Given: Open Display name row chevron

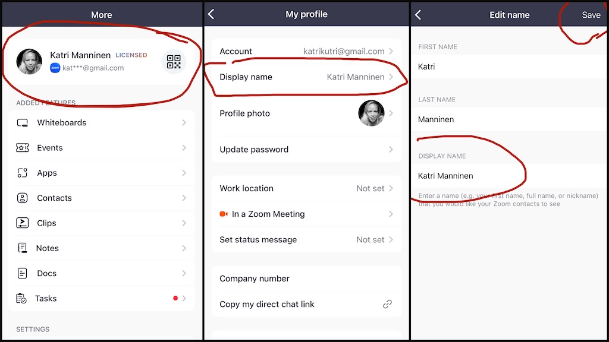Looking at the screenshot, I should pos(391,77).
